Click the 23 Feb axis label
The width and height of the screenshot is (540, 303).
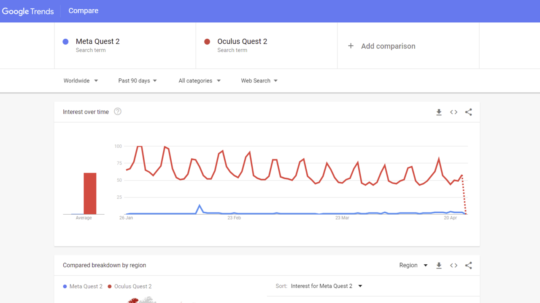234,218
